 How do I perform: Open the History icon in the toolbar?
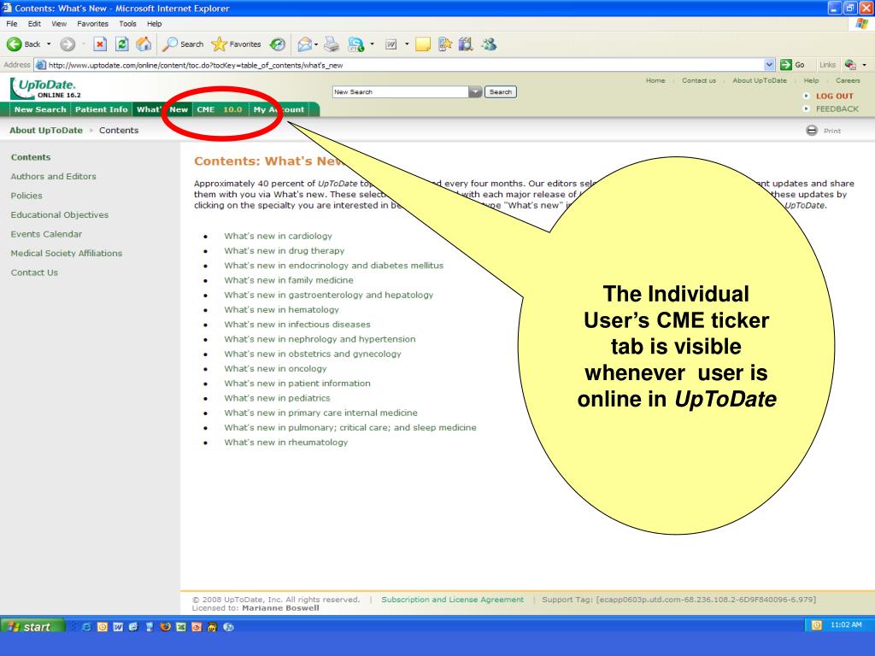click(x=278, y=44)
